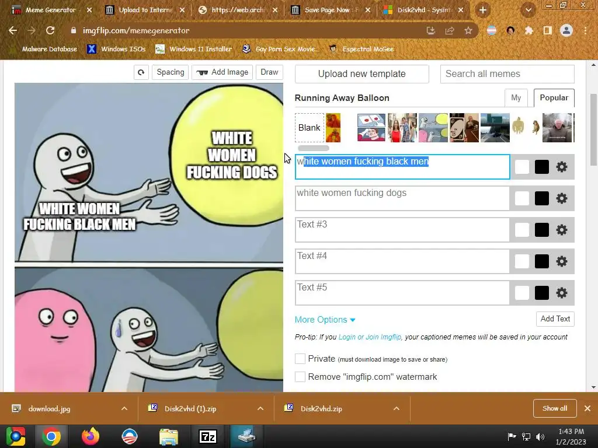Click the Add Text button
This screenshot has width=598, height=448.
pyautogui.click(x=555, y=319)
